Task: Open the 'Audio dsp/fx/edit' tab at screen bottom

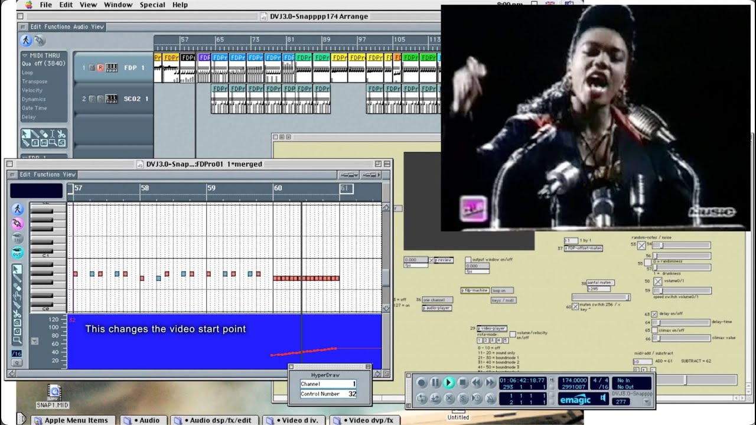Action: click(x=216, y=420)
